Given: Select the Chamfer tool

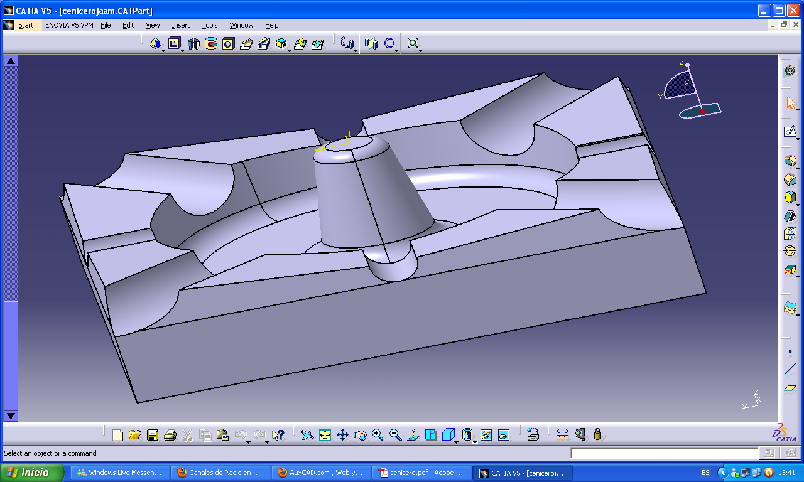Looking at the screenshot, I should click(x=790, y=179).
